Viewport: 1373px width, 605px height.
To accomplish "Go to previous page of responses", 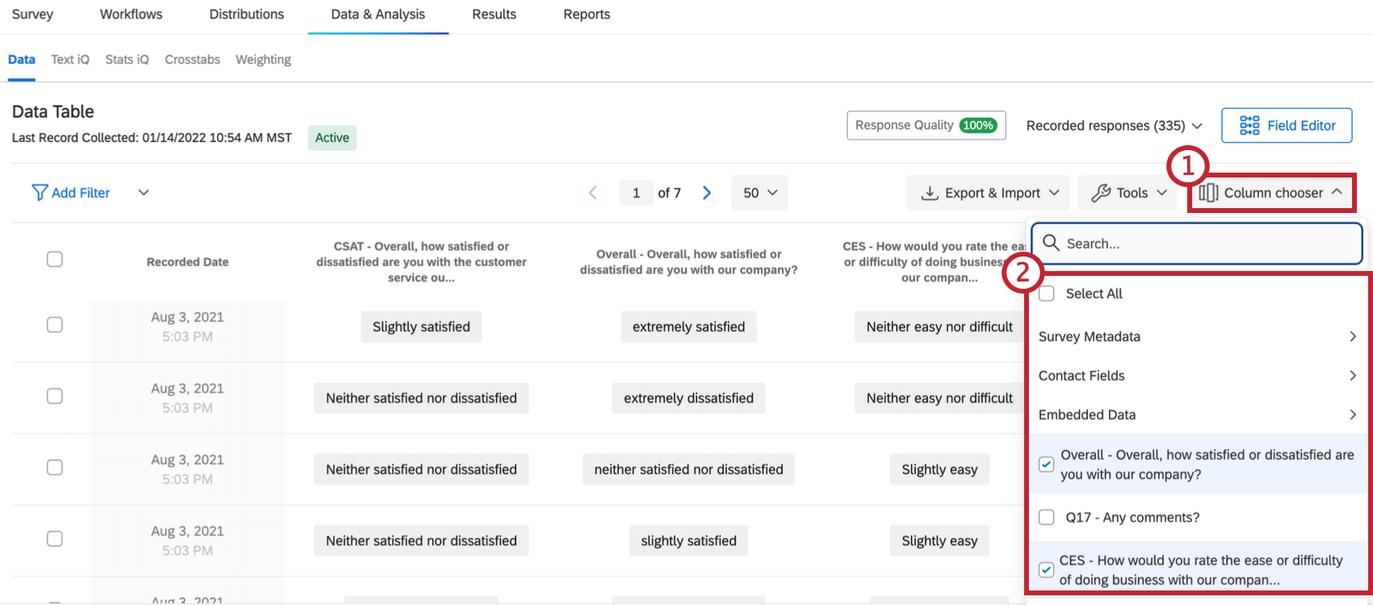I will [x=593, y=193].
